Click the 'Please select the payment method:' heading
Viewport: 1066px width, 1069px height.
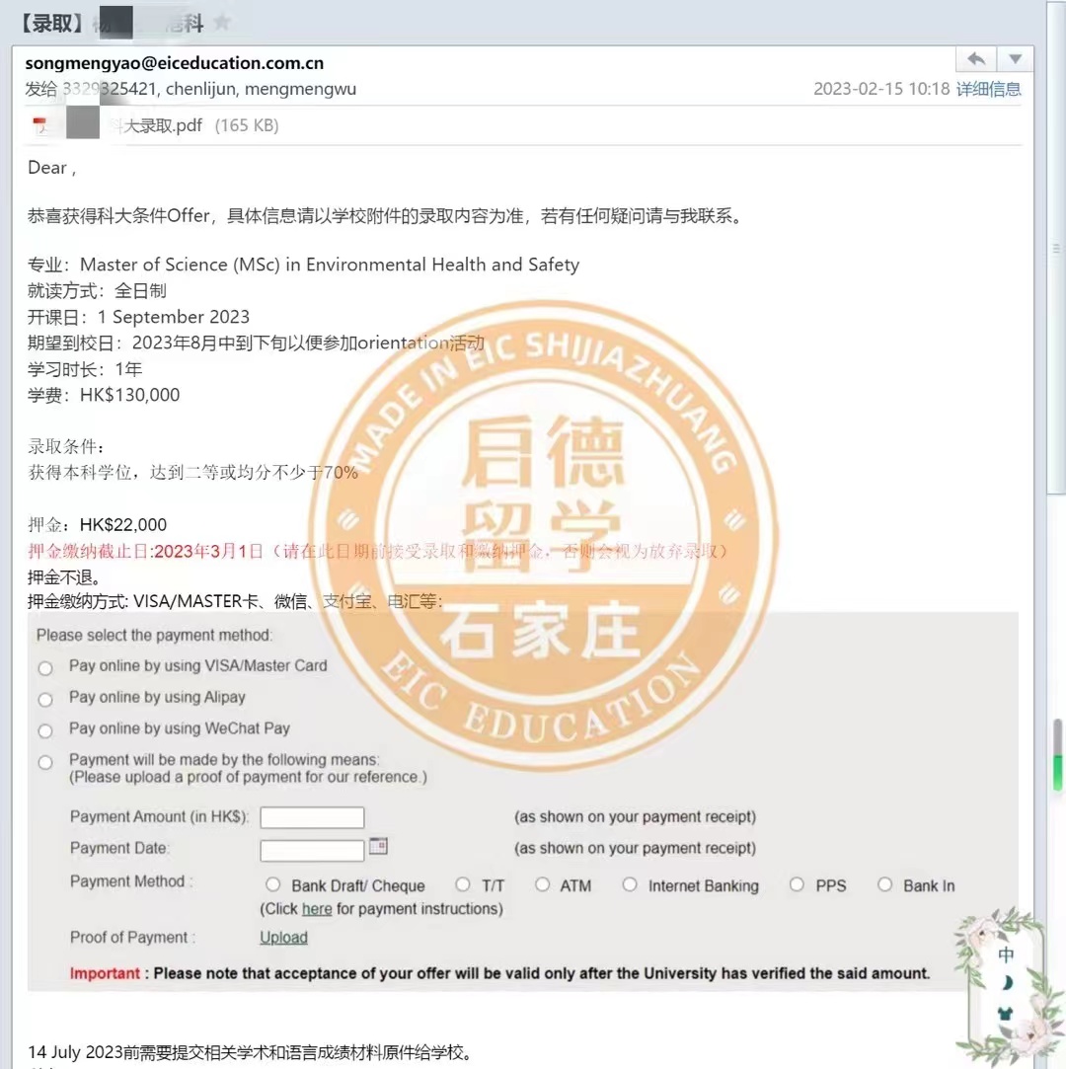click(154, 636)
